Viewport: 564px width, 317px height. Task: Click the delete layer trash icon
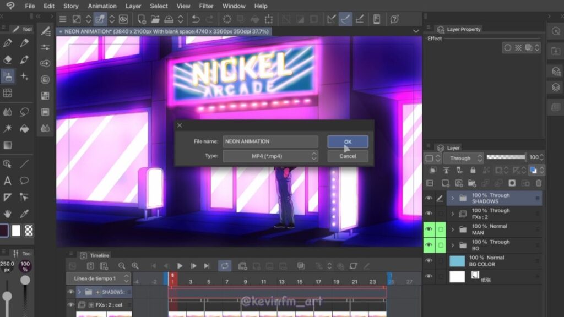[x=539, y=183]
